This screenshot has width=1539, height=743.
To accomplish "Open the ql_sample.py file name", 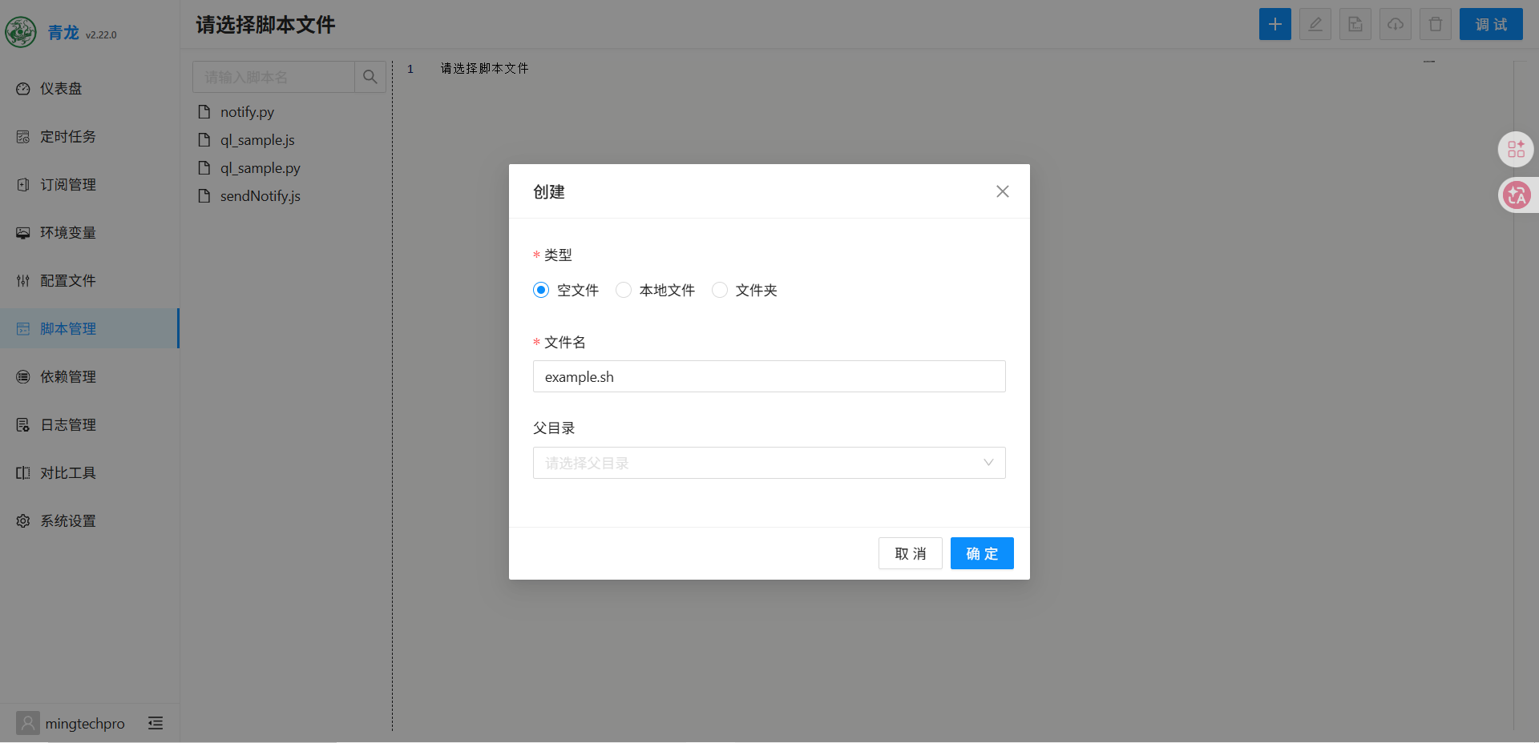I will point(261,168).
